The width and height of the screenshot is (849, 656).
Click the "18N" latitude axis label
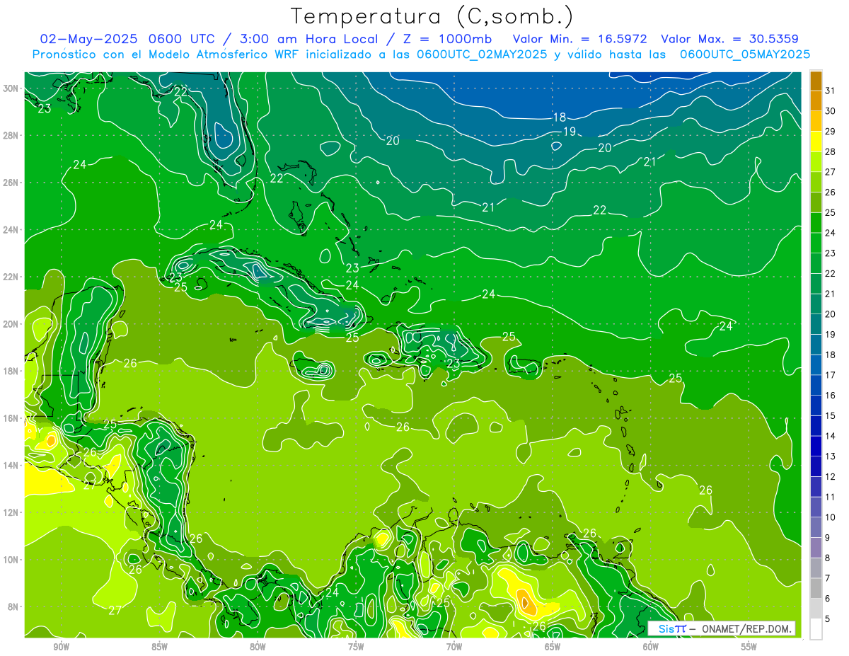pos(11,371)
